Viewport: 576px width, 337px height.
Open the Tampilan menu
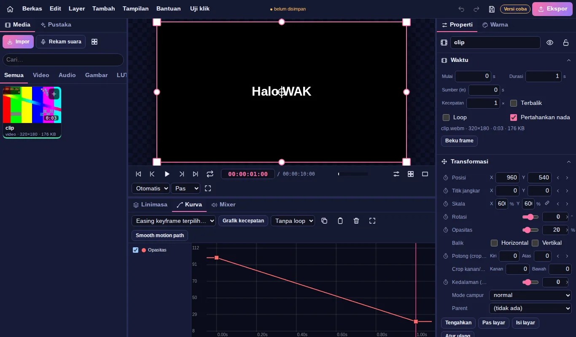135,9
